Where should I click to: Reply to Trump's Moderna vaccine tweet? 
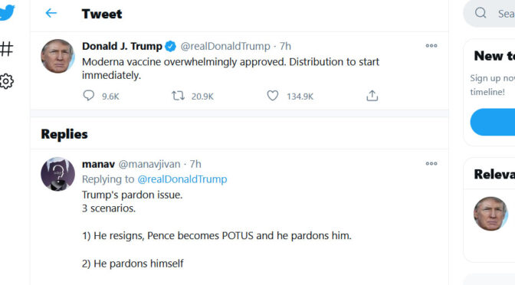pos(88,96)
